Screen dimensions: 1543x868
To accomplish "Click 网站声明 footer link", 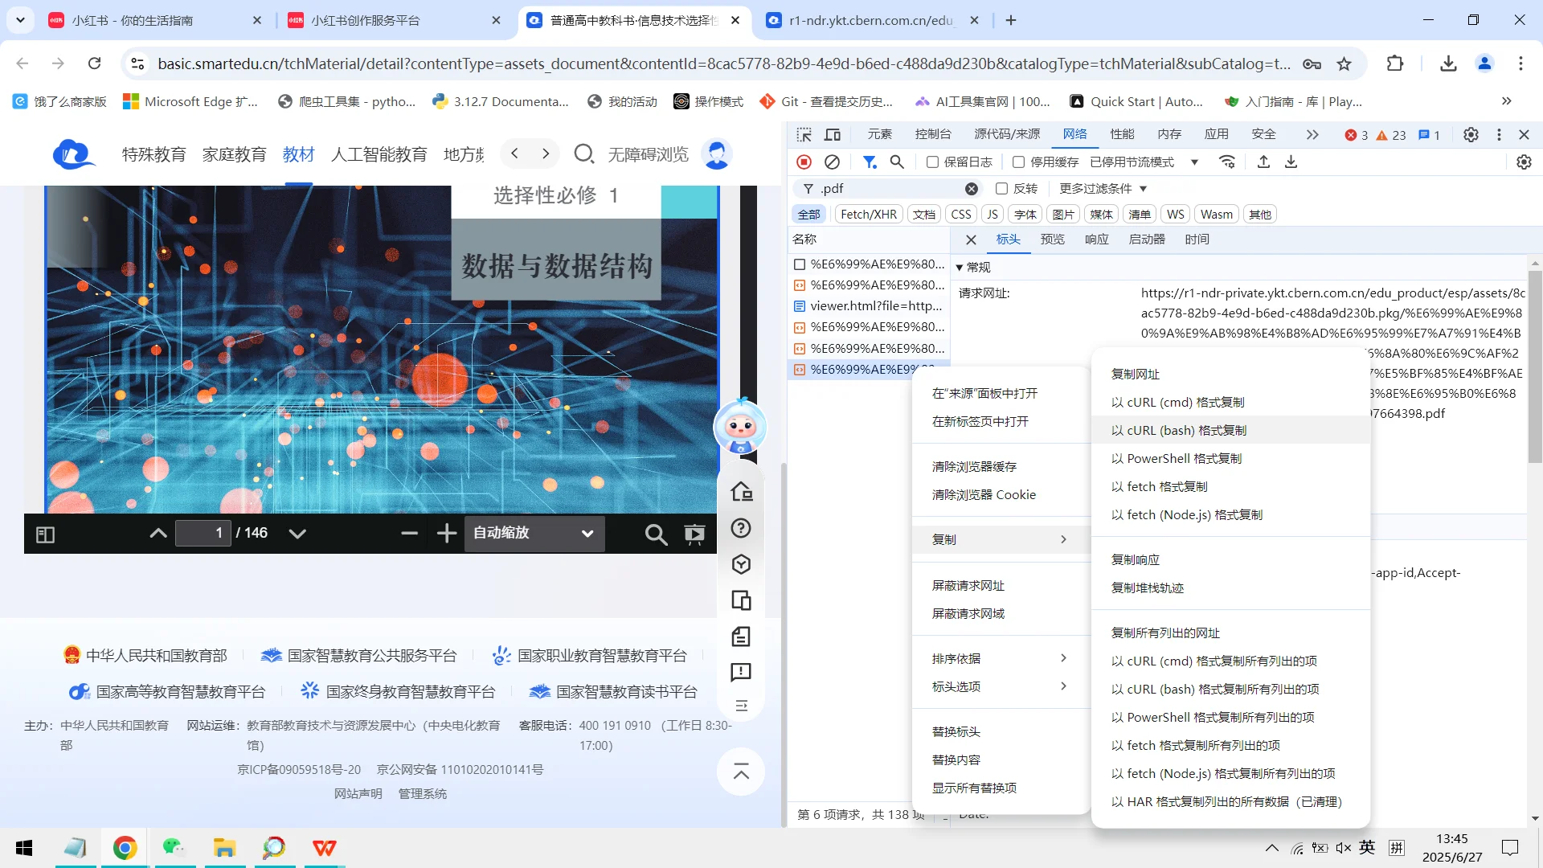I will pyautogui.click(x=358, y=794).
